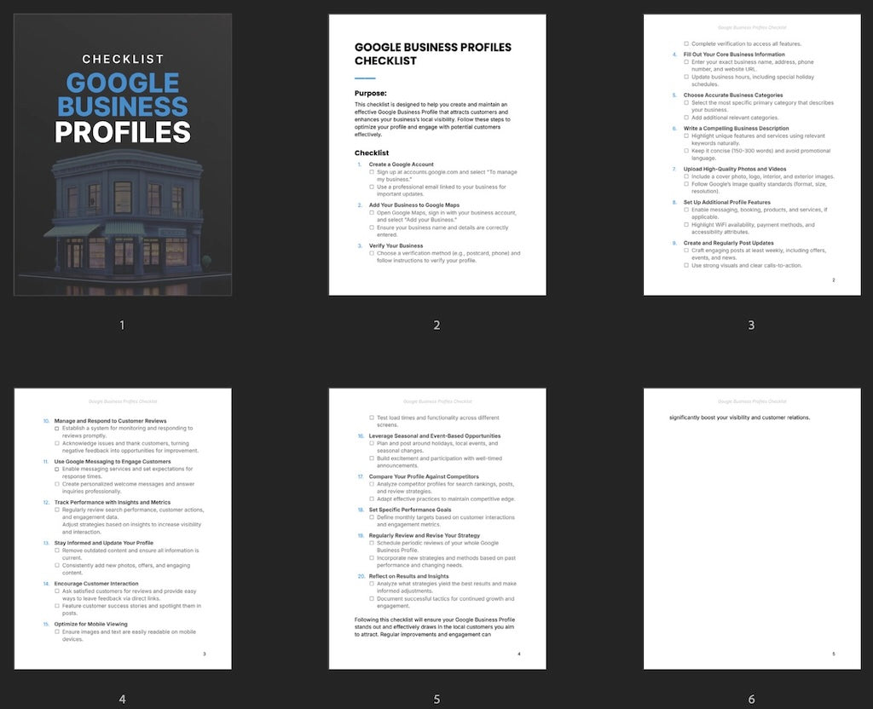
Task: Open the page 5 thumbnail
Action: [436, 528]
